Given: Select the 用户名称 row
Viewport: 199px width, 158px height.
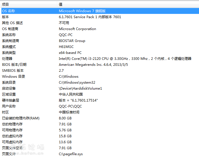Looking at the screenshot, I should coord(100,106).
